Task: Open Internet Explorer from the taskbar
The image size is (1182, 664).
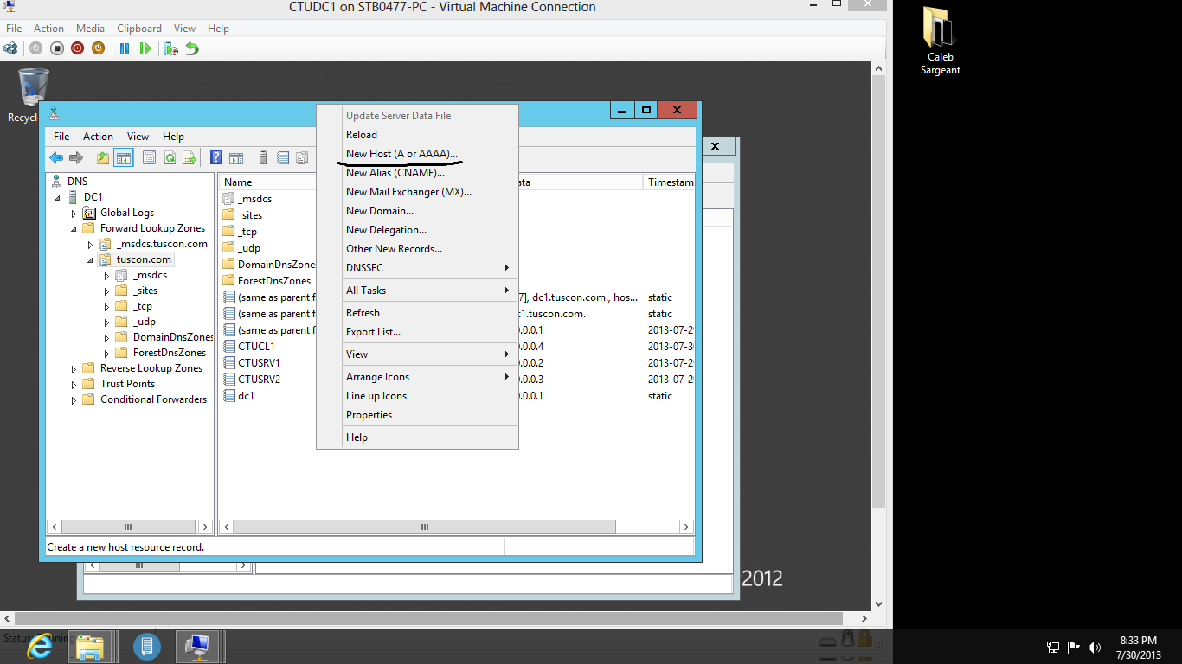Action: coord(40,646)
